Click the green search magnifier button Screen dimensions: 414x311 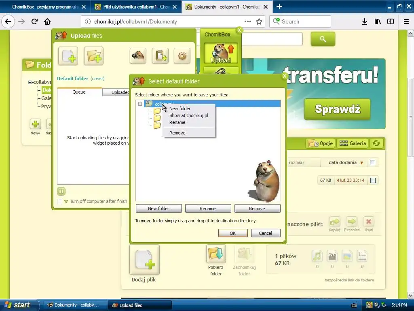pos(323,39)
